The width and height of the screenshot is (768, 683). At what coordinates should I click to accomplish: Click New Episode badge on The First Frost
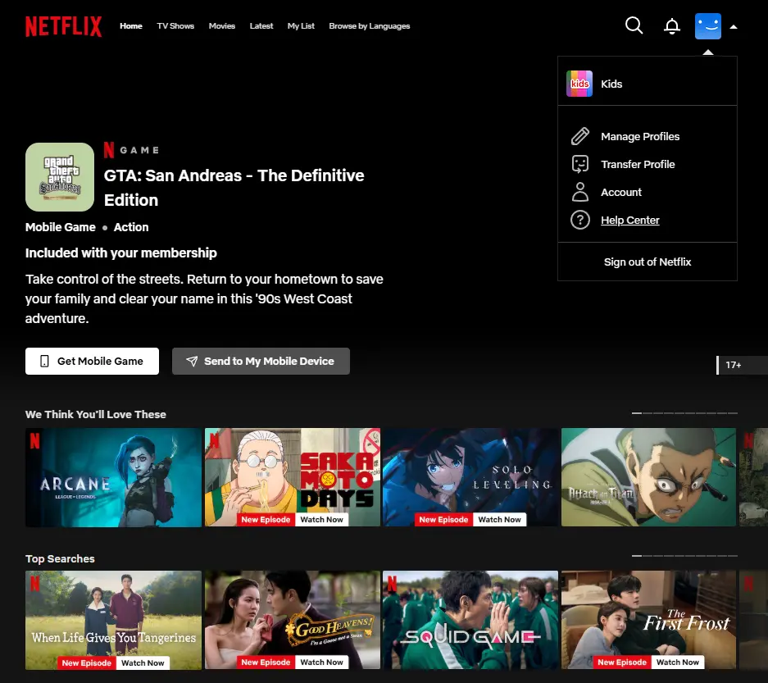click(x=622, y=662)
